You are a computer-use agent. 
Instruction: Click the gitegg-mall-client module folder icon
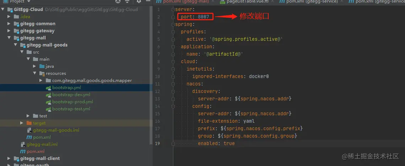[x=16, y=159]
